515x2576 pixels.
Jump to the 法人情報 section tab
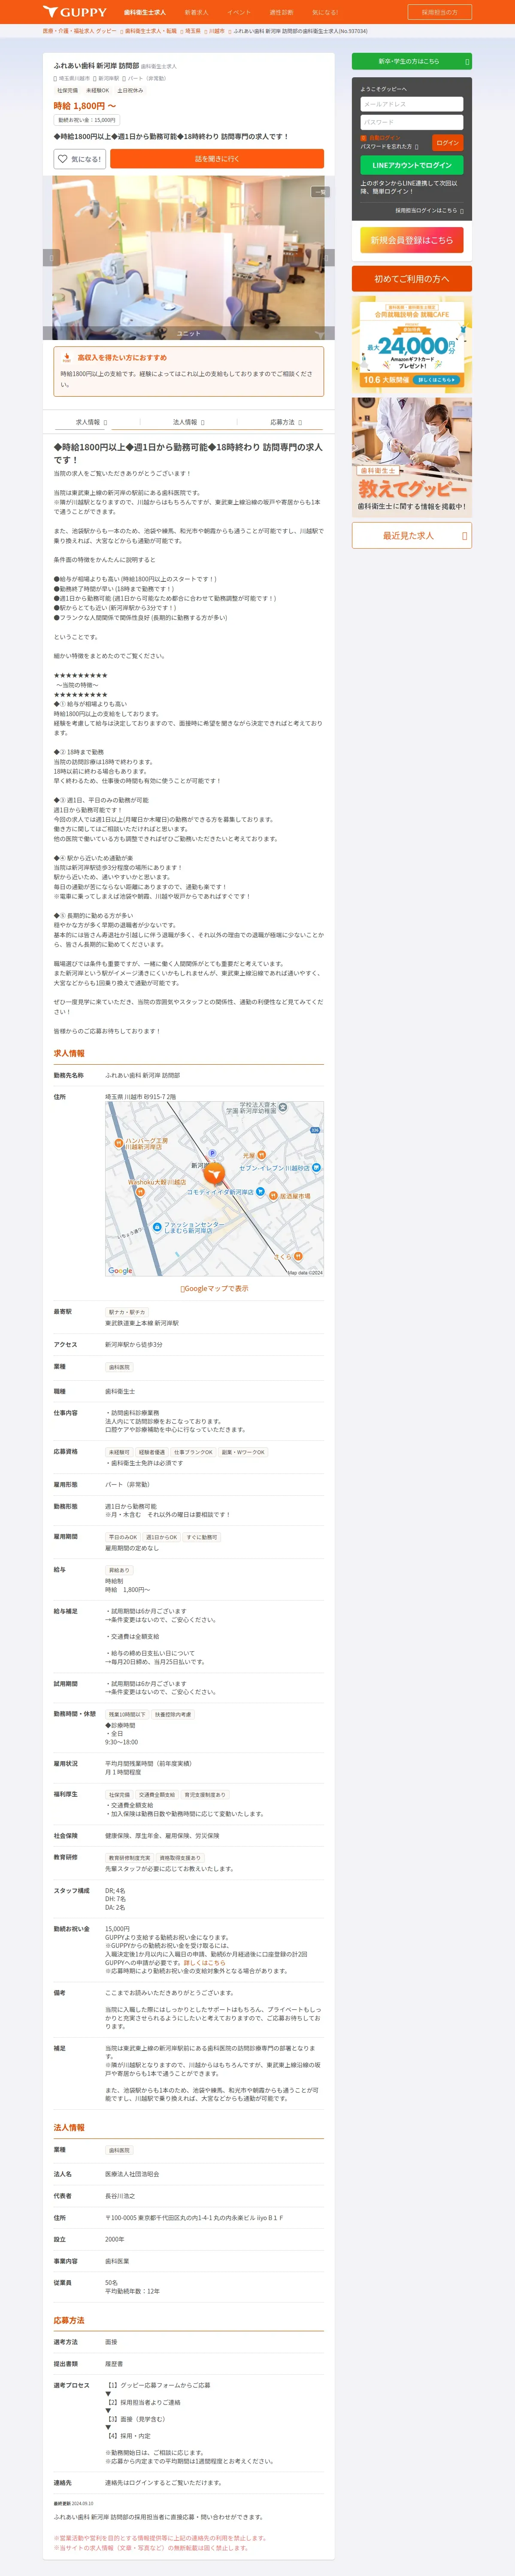click(188, 422)
